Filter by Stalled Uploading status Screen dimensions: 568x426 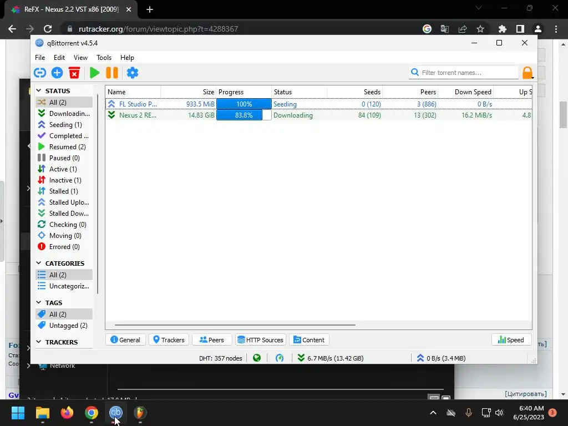click(x=64, y=202)
